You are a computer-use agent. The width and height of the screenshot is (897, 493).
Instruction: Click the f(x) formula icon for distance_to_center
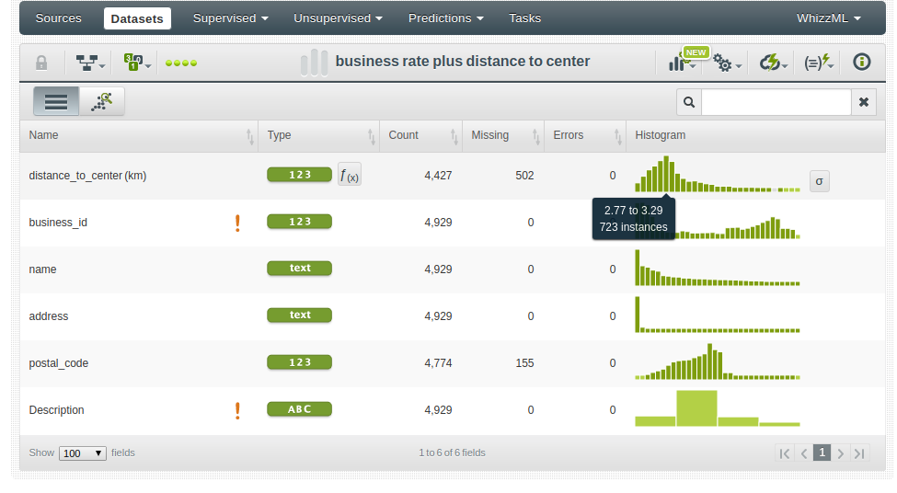point(350,175)
